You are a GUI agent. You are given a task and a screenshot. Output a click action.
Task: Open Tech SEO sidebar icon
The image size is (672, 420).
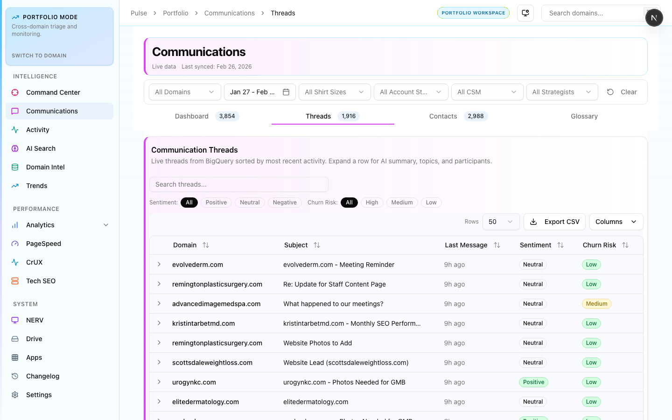click(15, 281)
